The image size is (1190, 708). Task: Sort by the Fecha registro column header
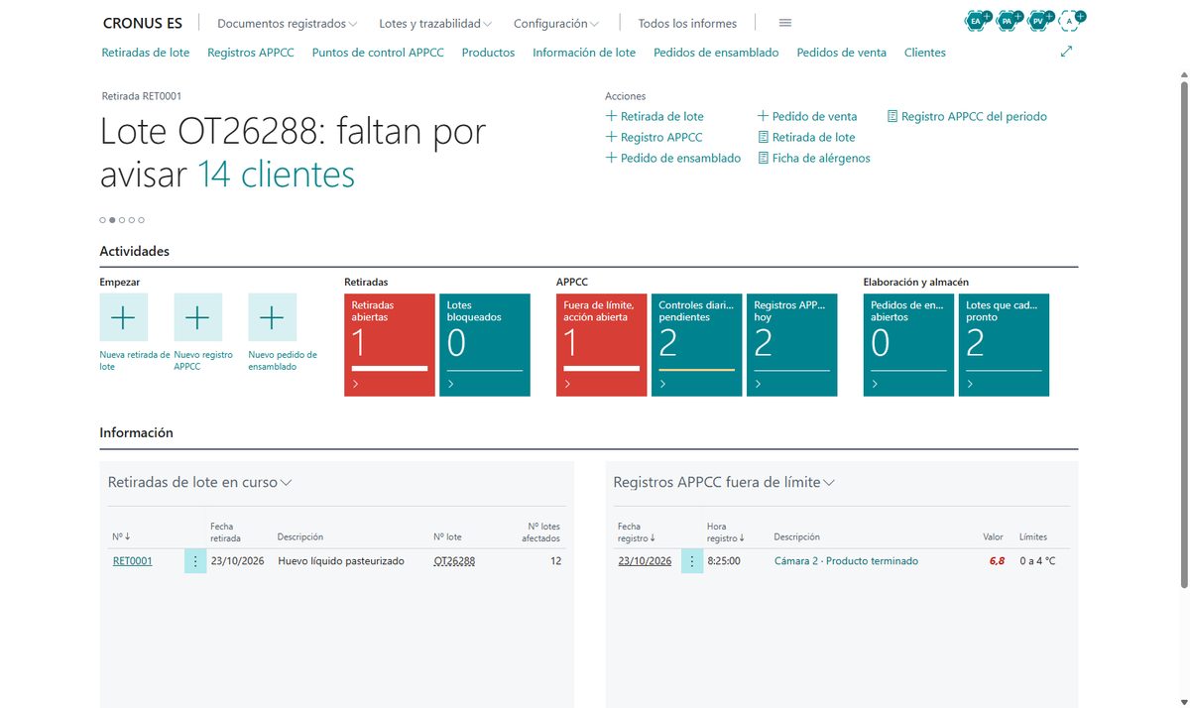tap(636, 532)
